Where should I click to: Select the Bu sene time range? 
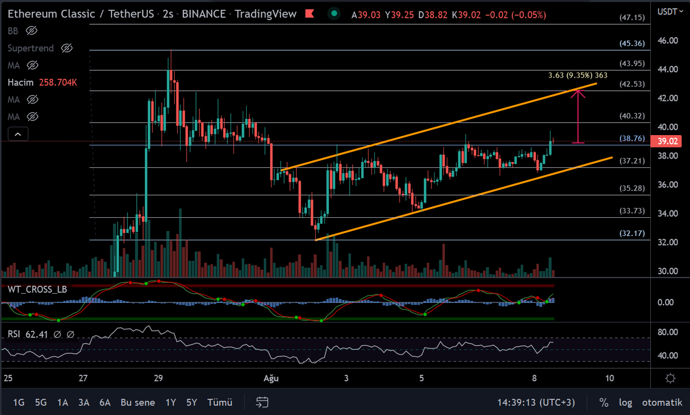[x=137, y=402]
